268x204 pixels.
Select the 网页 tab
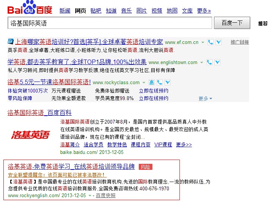click(x=80, y=11)
